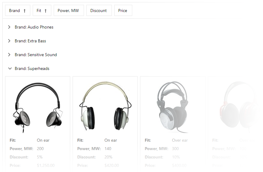This screenshot has height=172, width=263.
Task: Collapse the Superheads brand group
Action: (x=10, y=68)
